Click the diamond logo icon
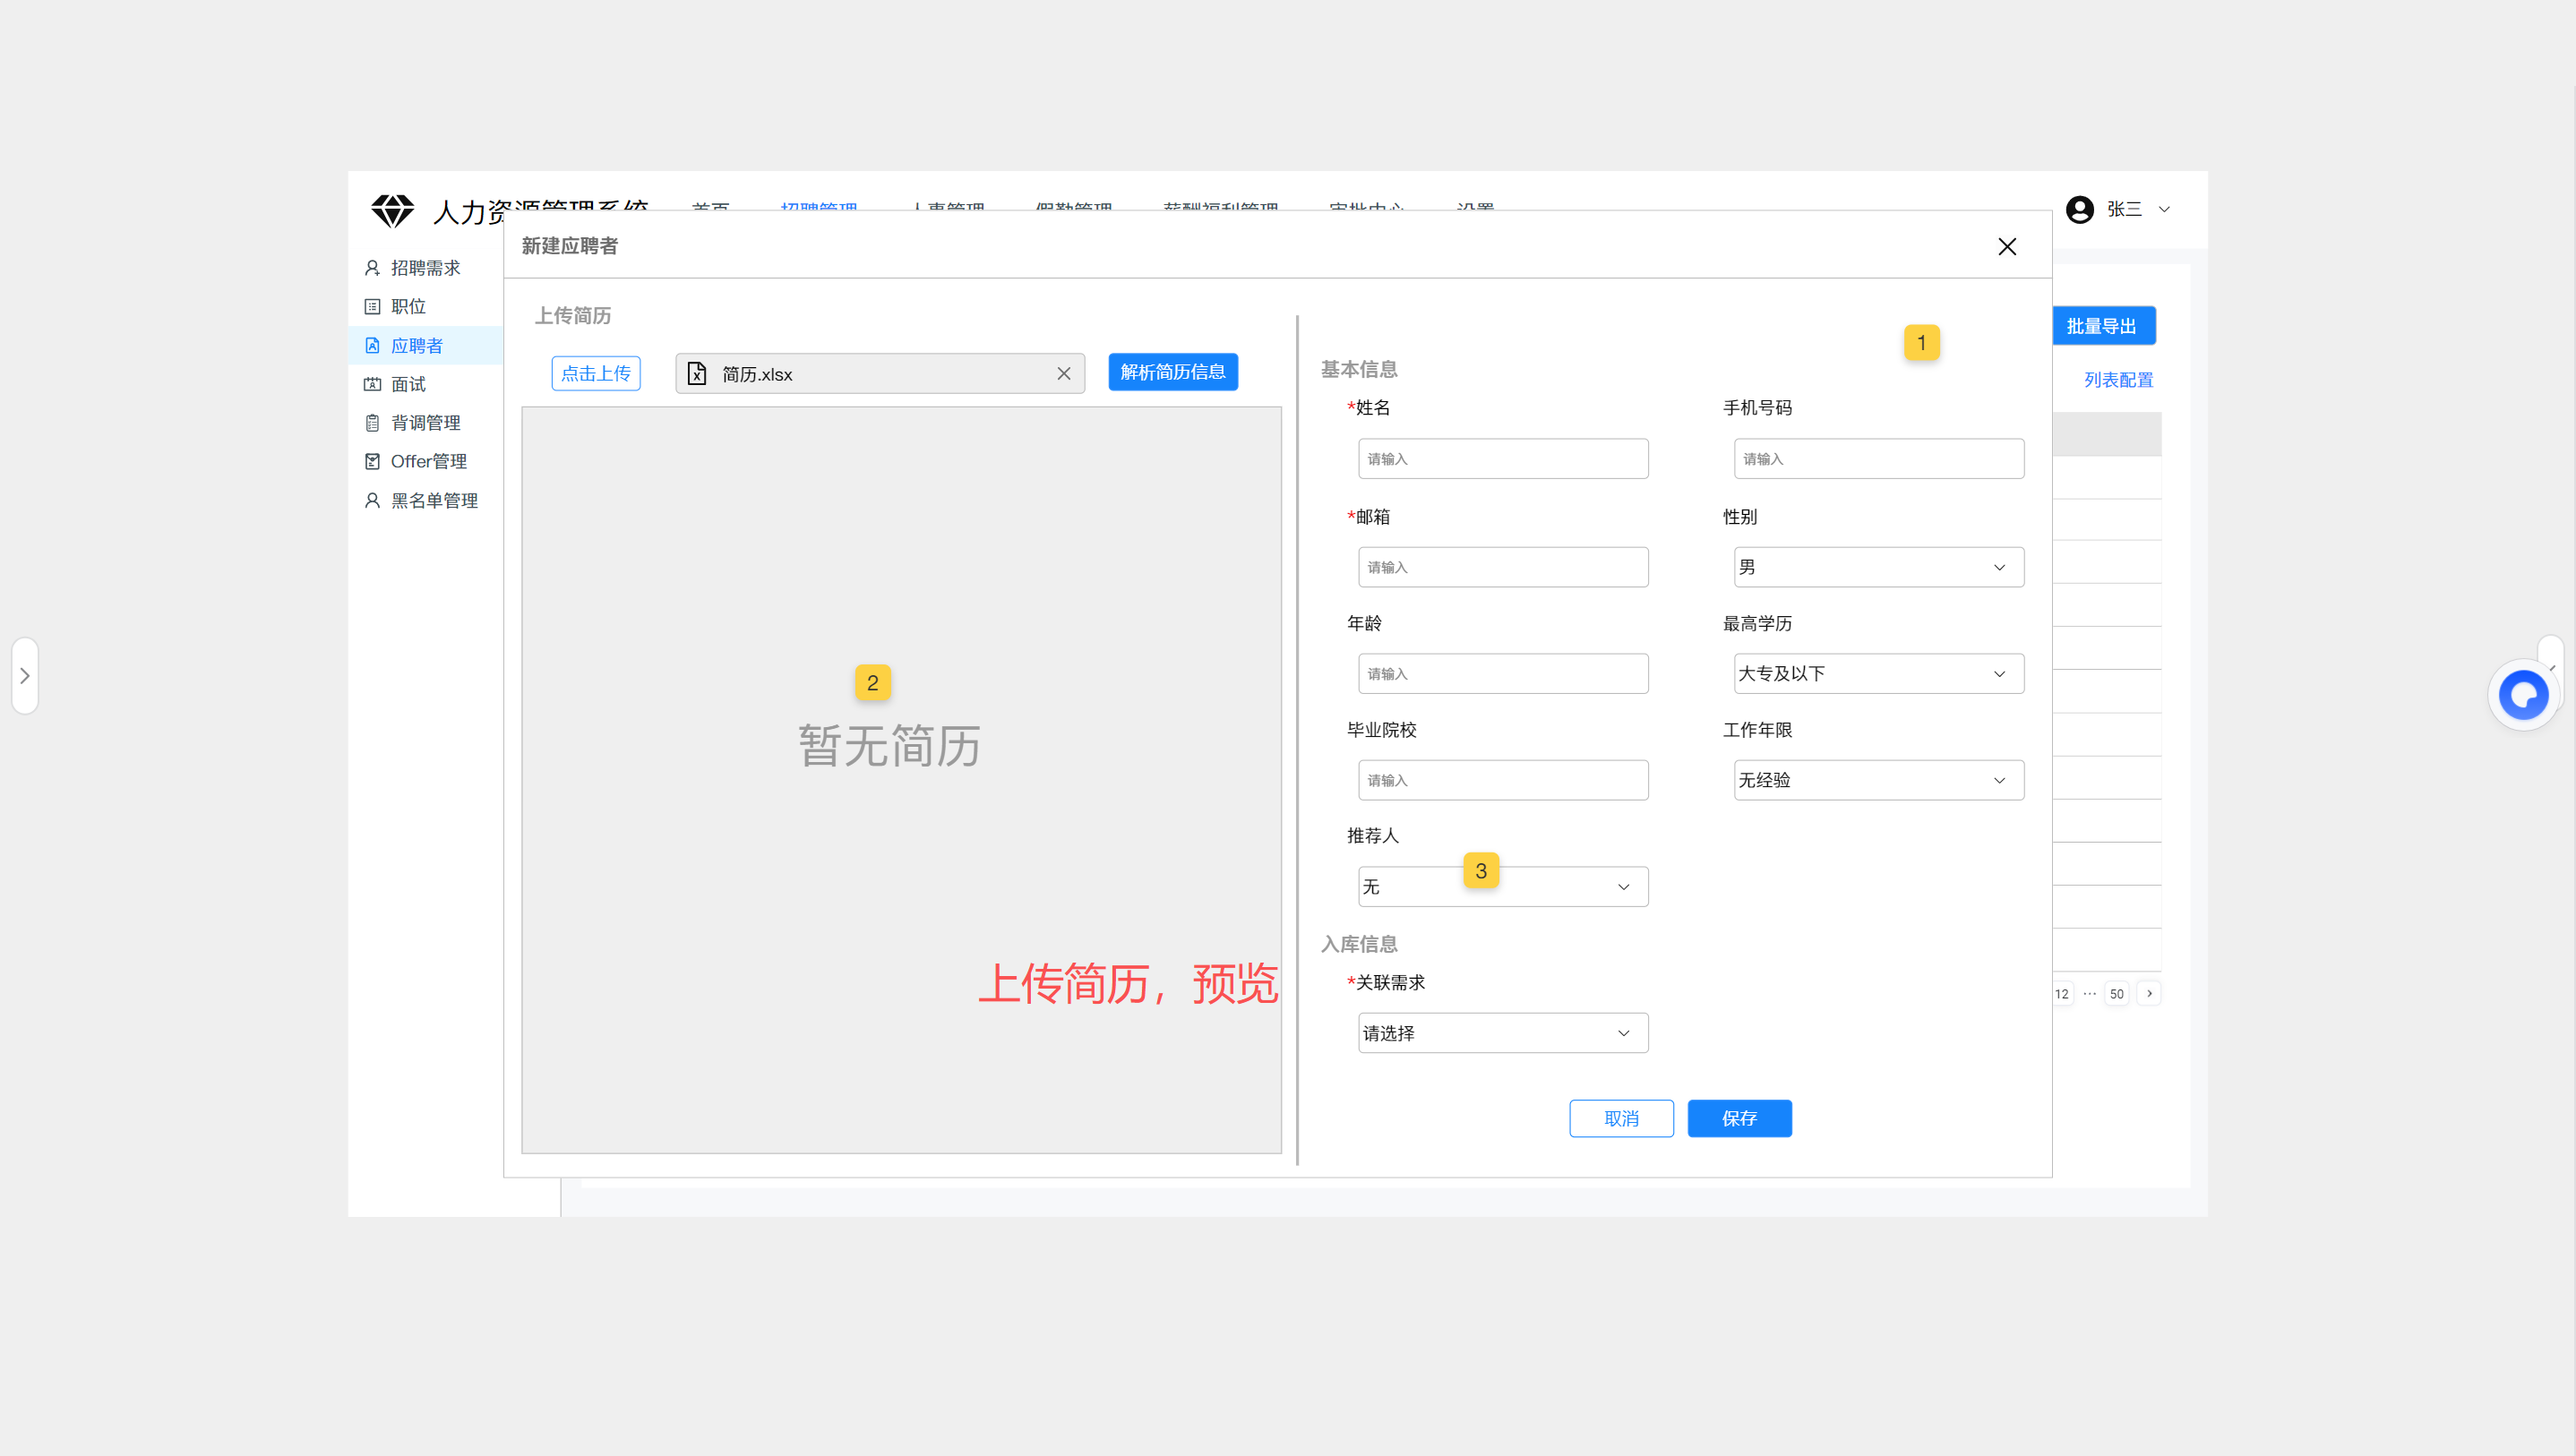2576x1456 pixels. [x=392, y=211]
